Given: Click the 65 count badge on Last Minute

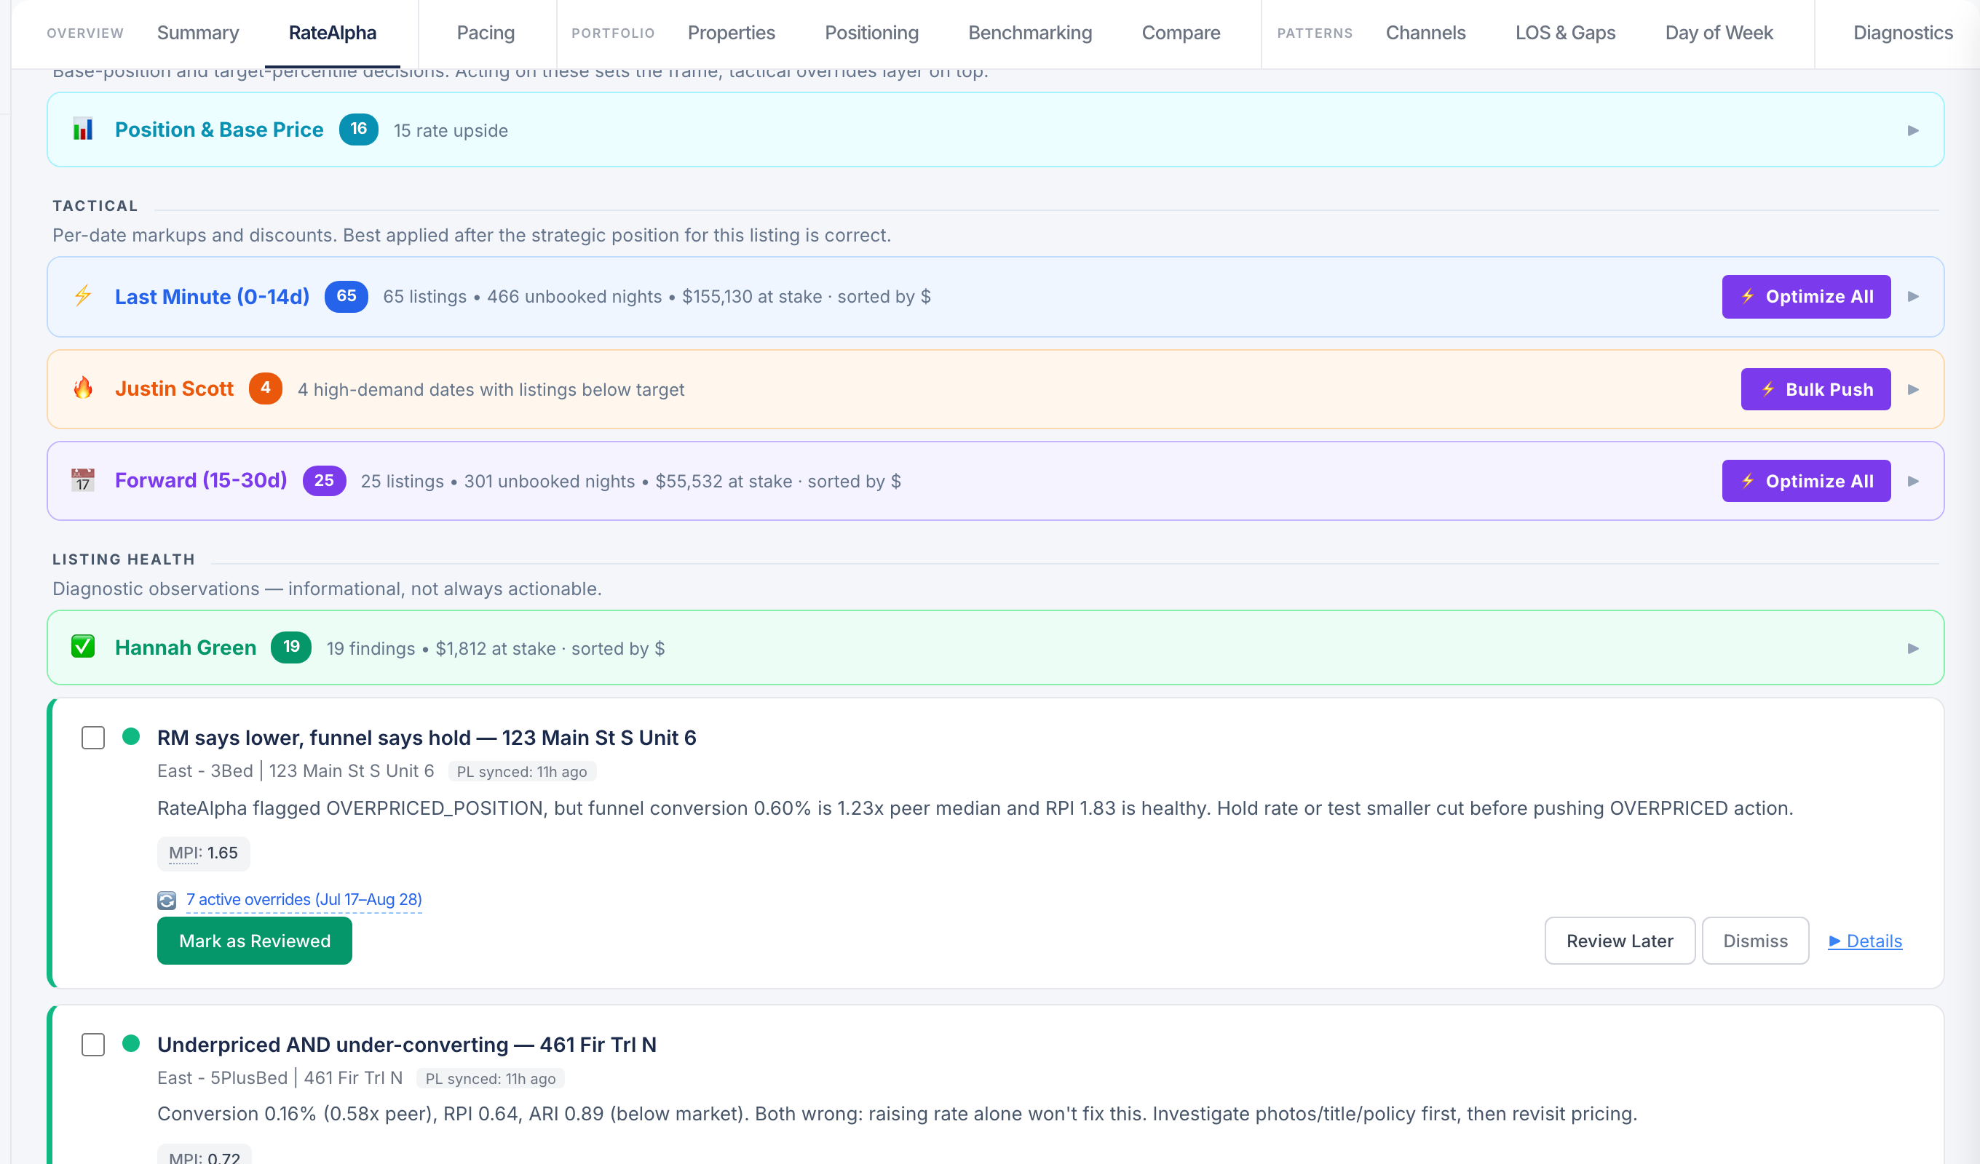Looking at the screenshot, I should (x=346, y=296).
